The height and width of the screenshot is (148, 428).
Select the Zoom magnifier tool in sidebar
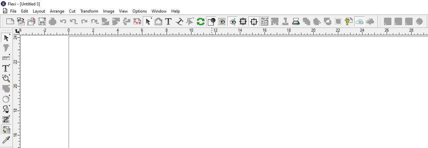[6, 79]
